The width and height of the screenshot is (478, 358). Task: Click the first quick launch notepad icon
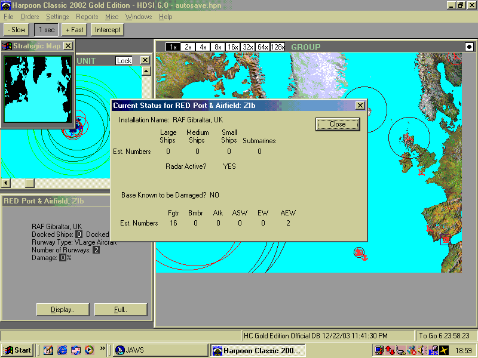point(48,350)
